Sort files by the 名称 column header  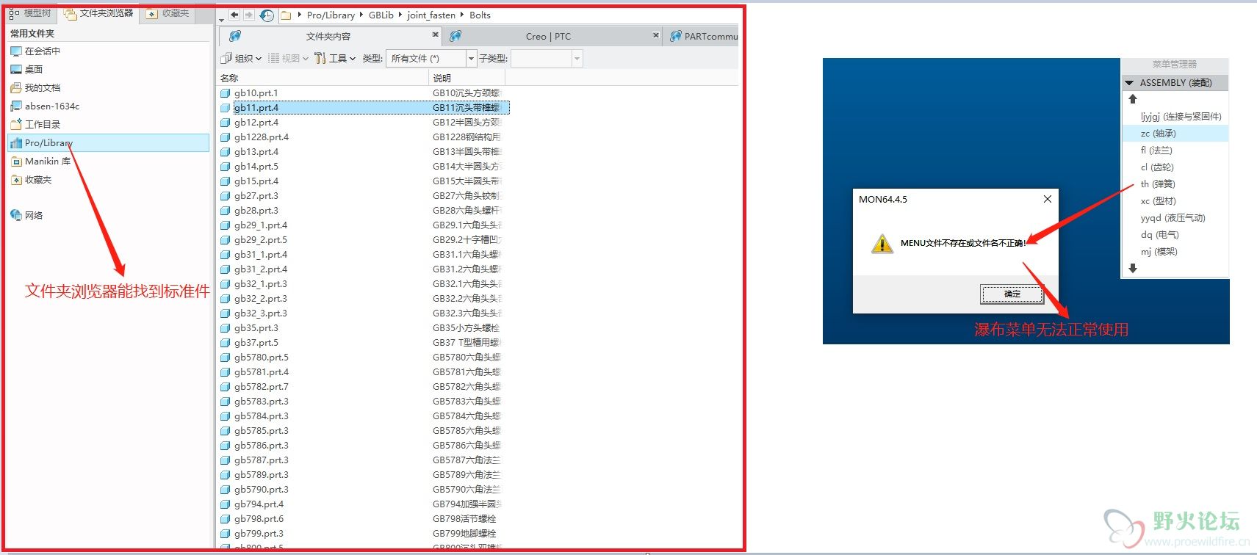(x=323, y=78)
